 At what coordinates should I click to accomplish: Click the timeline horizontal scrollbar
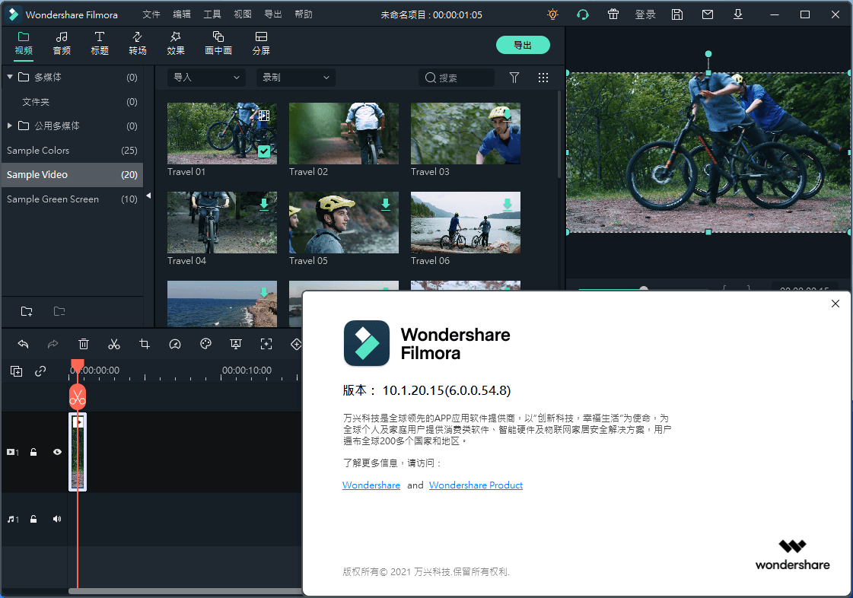click(x=185, y=591)
